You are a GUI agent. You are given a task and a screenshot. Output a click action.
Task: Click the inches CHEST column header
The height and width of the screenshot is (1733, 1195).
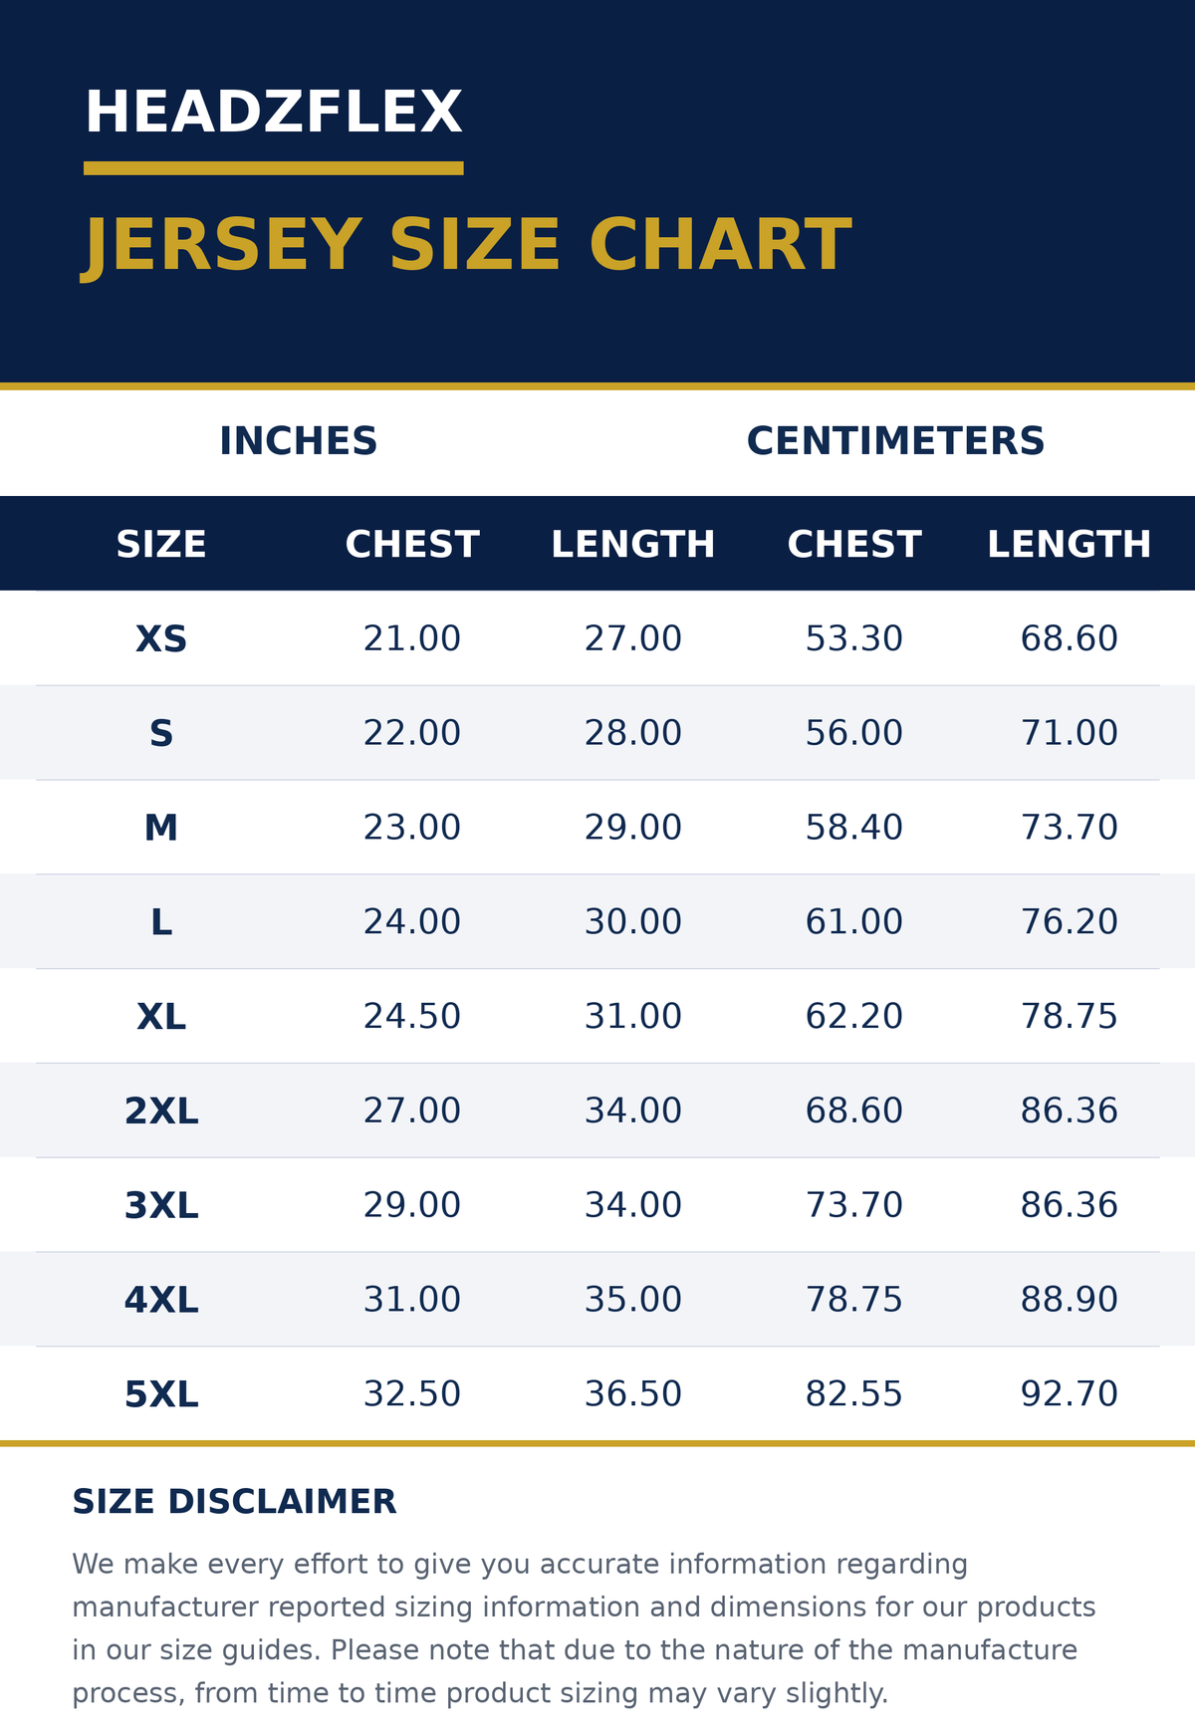tap(412, 545)
